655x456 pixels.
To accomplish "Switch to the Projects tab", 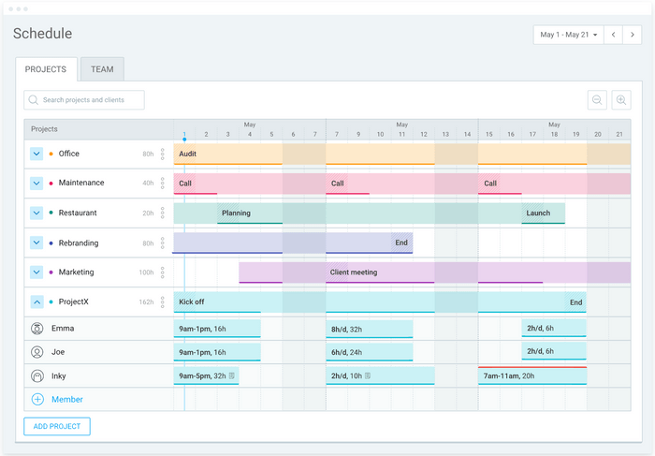I will click(46, 69).
